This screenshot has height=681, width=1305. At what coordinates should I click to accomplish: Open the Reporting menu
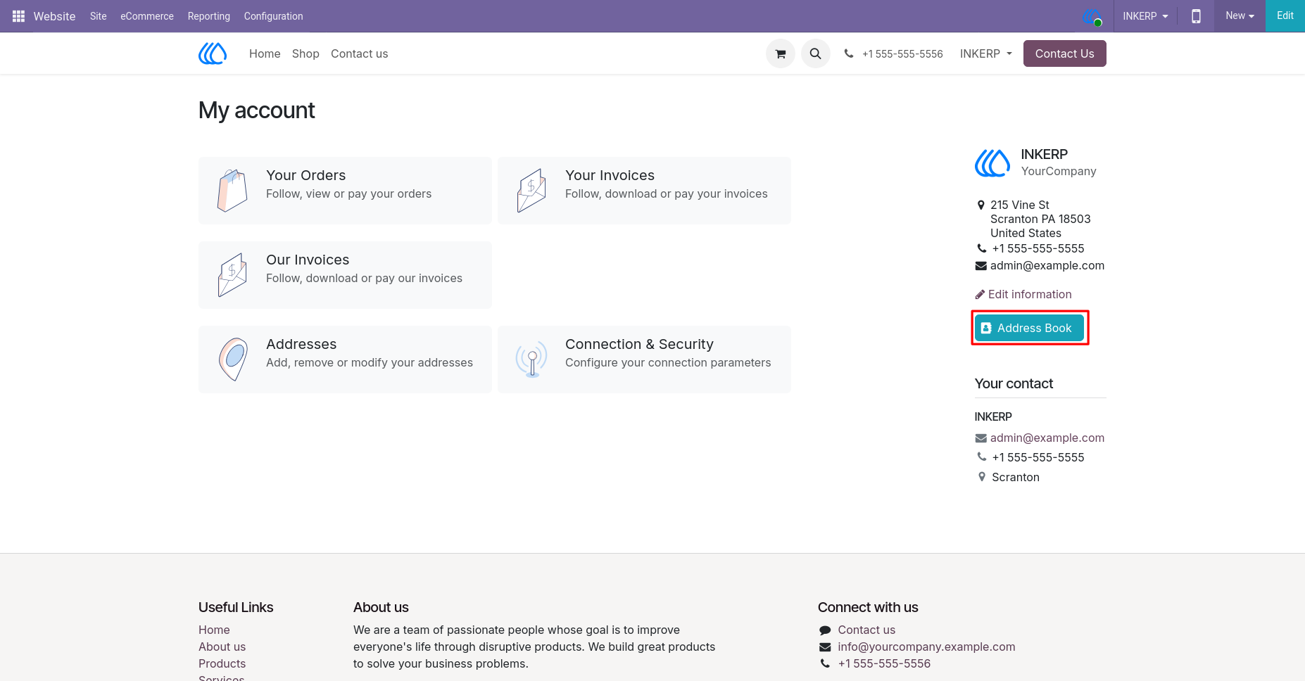[x=209, y=16]
